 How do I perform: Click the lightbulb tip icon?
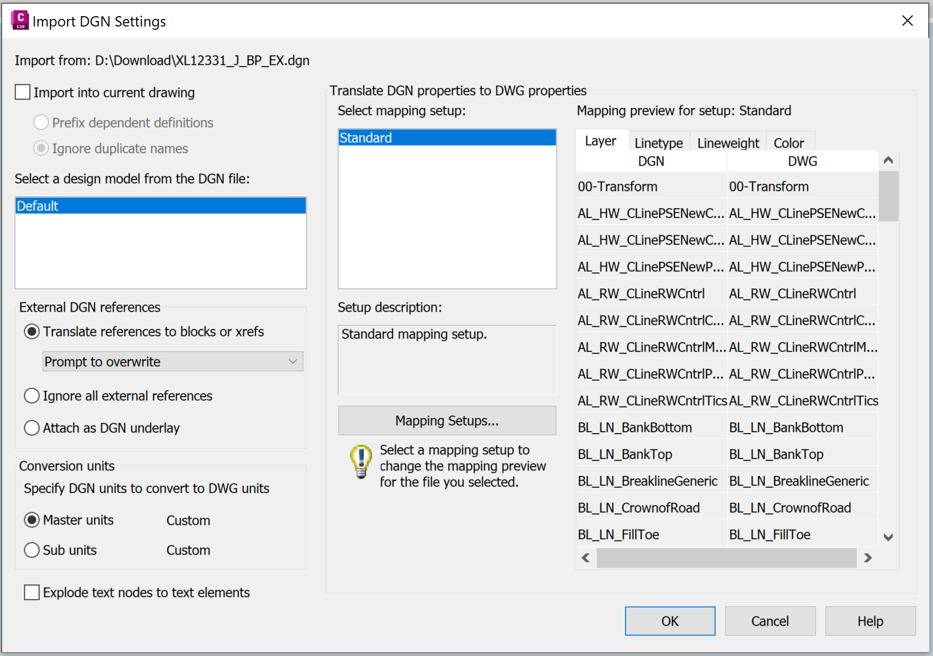click(x=359, y=462)
